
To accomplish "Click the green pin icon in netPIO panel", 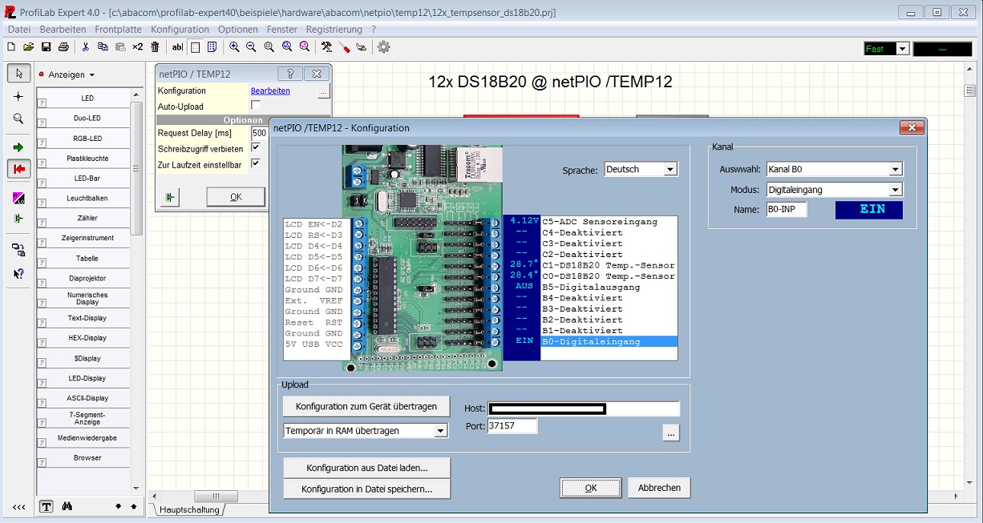I will (x=169, y=197).
